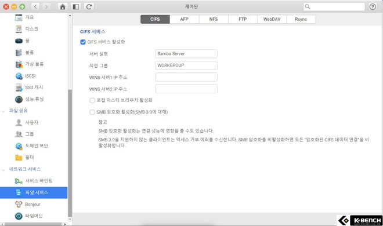Collapse the 파일 공유 section
The height and width of the screenshot is (226, 383).
3,111
